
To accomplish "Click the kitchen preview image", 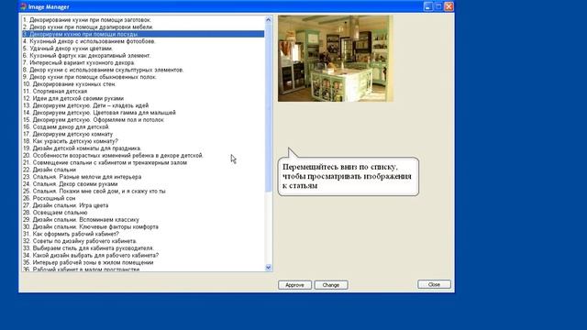I will coord(336,59).
